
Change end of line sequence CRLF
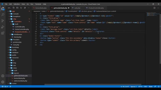point(145,86)
